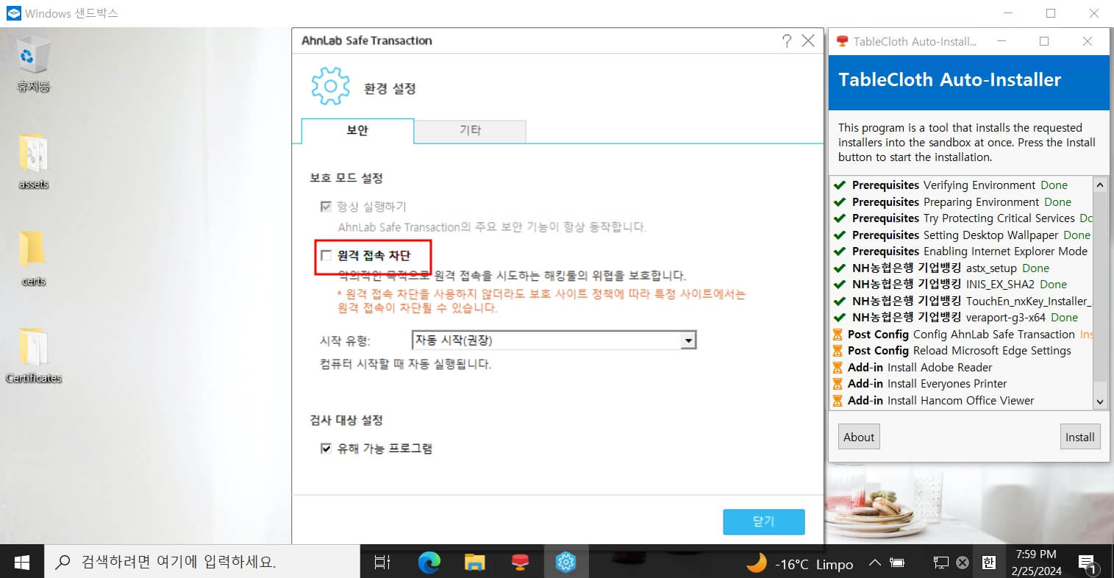The width and height of the screenshot is (1114, 578).
Task: Select Config AhnLab Safe Transaction row
Action: click(x=962, y=334)
